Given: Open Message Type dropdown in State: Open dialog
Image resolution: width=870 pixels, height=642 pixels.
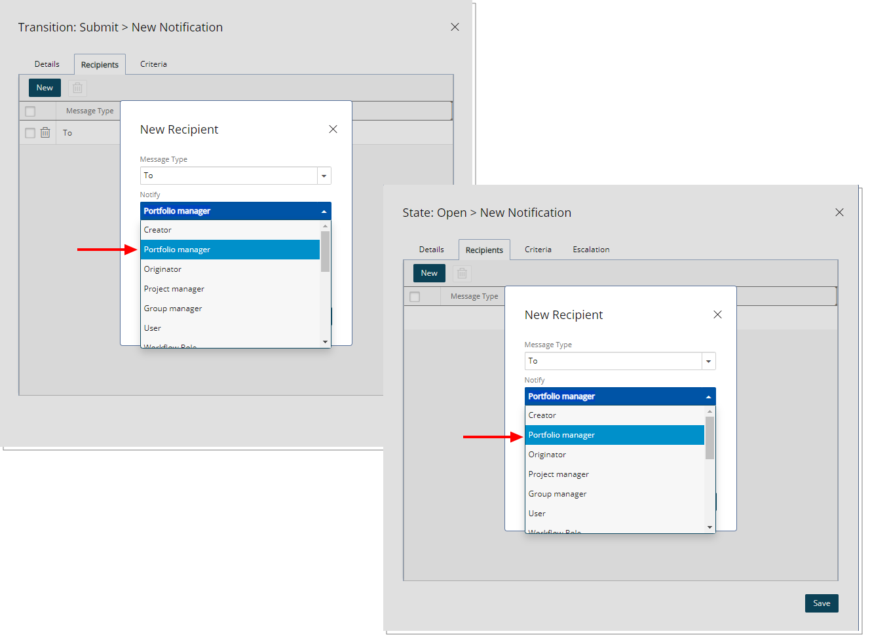Looking at the screenshot, I should [708, 361].
